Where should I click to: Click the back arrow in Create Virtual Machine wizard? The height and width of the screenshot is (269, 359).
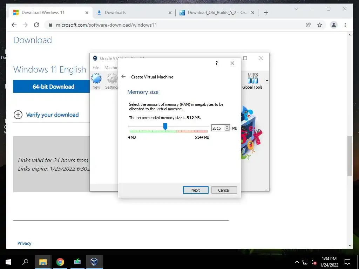point(123,76)
